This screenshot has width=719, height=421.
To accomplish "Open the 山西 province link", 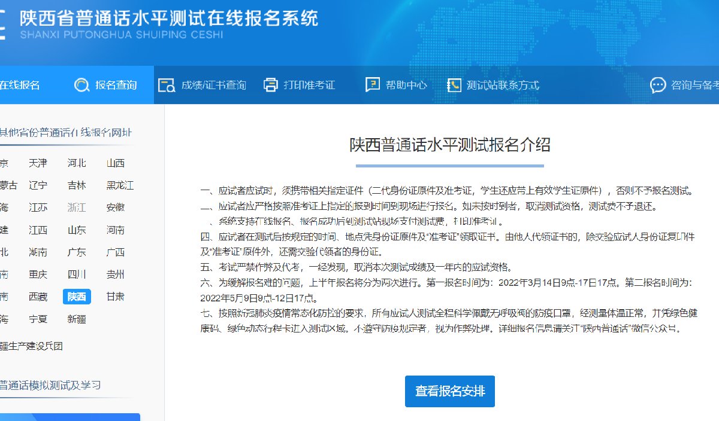I will (x=116, y=163).
